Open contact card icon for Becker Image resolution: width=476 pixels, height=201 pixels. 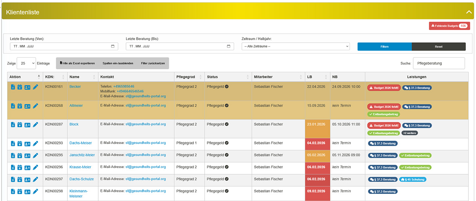27,87
